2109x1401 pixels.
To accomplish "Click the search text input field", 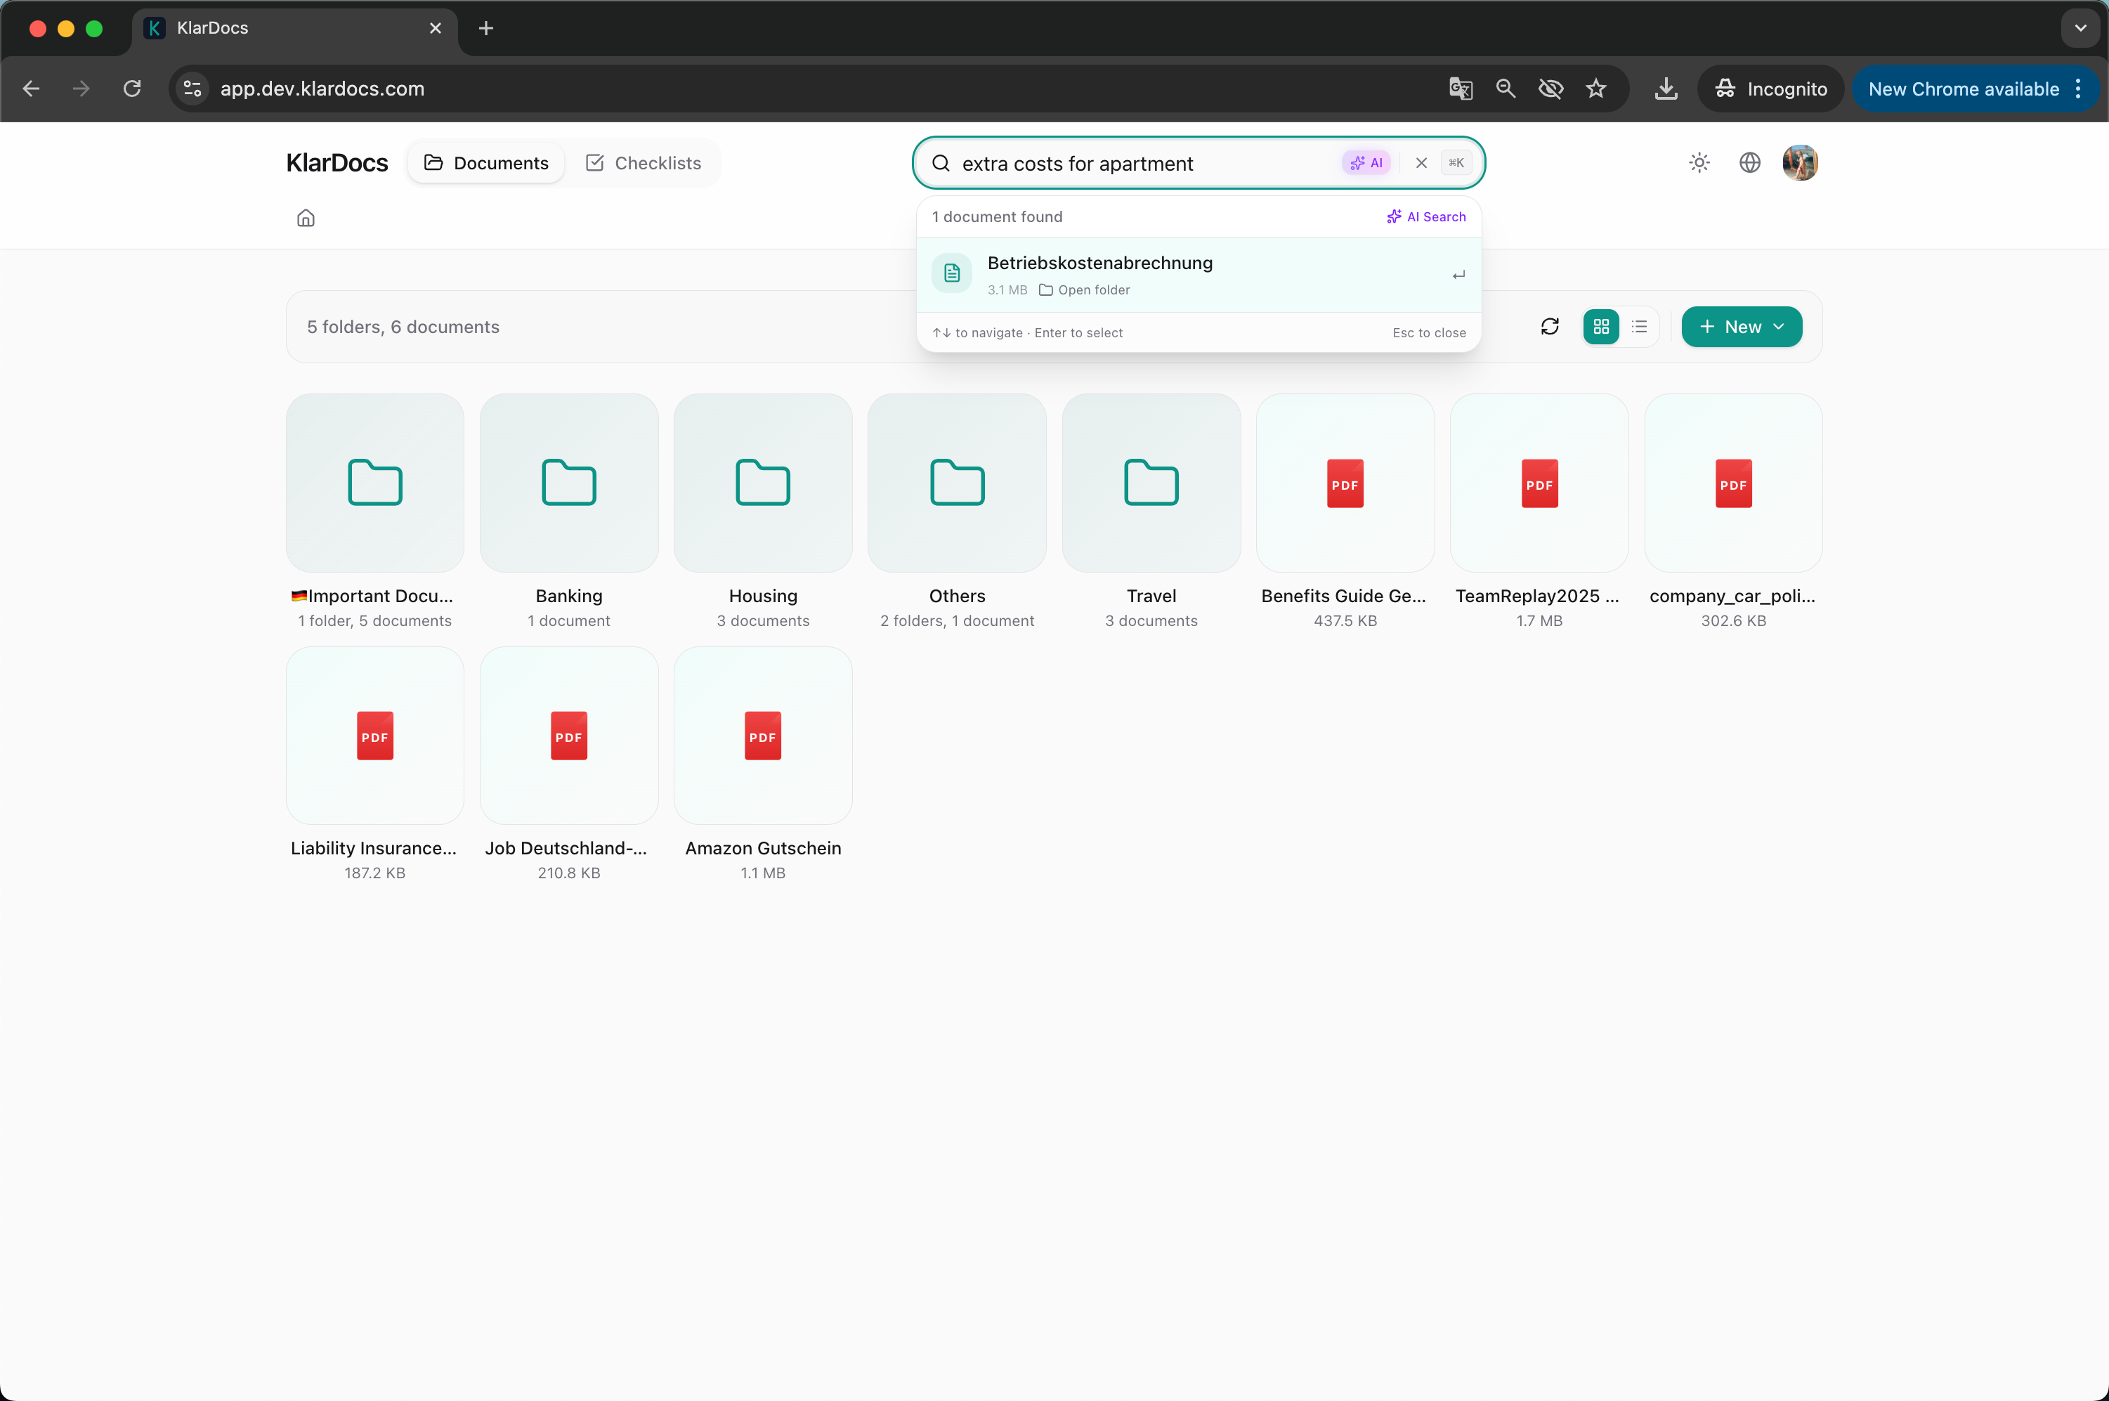I will [x=1144, y=164].
